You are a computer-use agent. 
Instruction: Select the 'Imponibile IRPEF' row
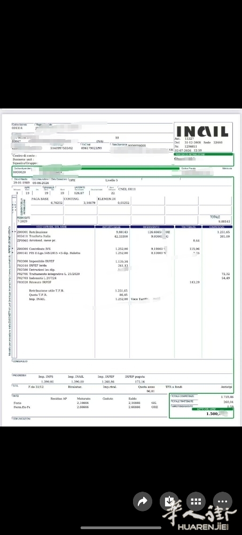coord(124,262)
